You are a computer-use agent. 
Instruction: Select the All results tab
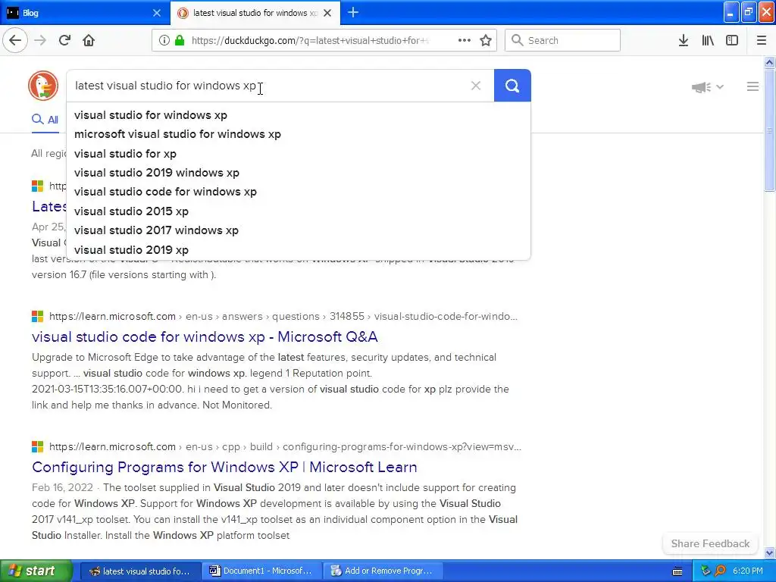pyautogui.click(x=45, y=120)
